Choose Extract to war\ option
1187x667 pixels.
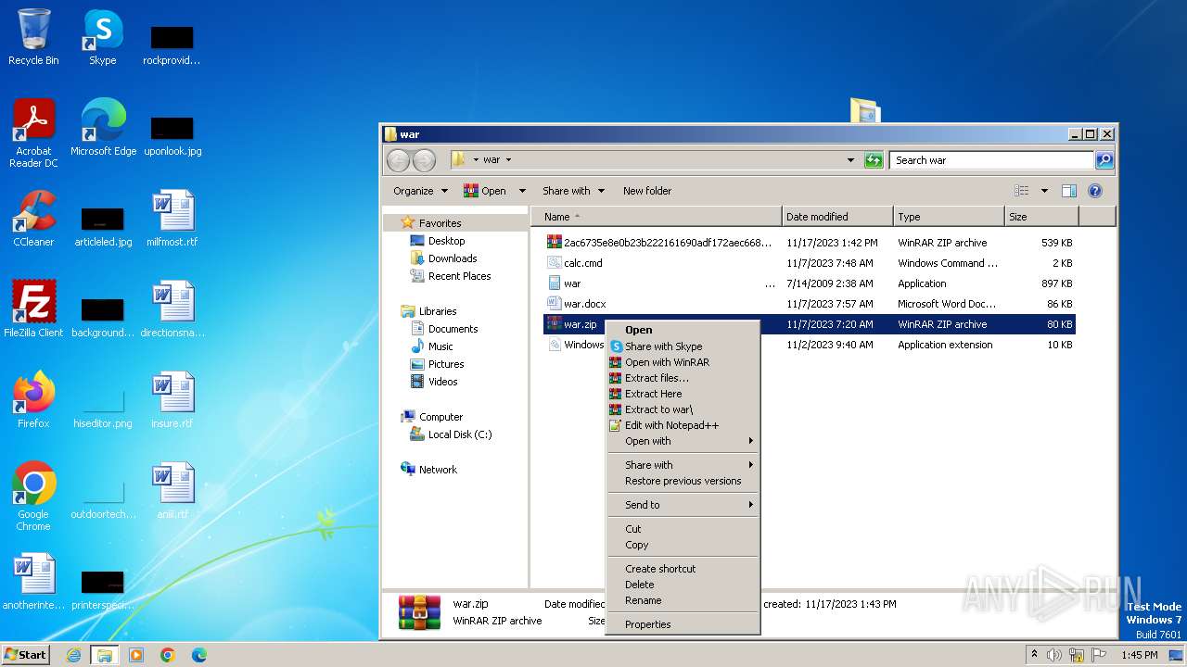point(683,409)
